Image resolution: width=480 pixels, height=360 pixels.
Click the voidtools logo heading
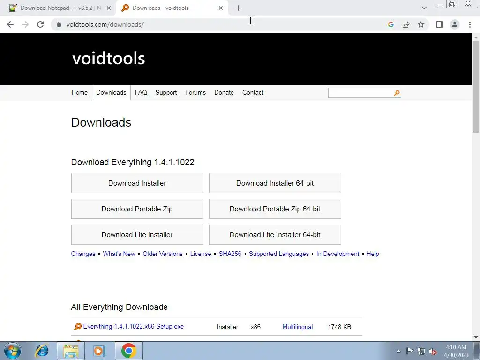(109, 58)
